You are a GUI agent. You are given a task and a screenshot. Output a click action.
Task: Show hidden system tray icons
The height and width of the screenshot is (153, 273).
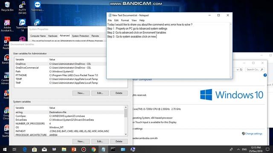[238, 149]
